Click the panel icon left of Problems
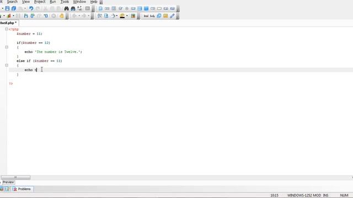Viewport: 353px width, 198px height. (7, 189)
